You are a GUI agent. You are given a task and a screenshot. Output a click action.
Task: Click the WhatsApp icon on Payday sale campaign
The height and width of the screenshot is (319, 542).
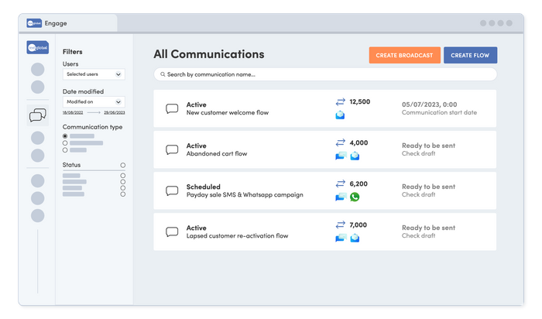(x=355, y=197)
